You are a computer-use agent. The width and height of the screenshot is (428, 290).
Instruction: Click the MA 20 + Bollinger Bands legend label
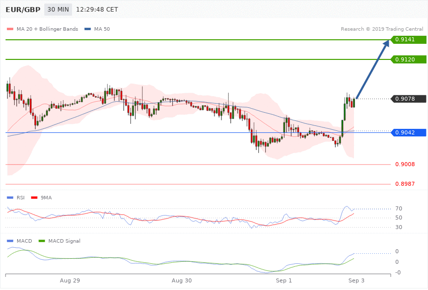point(47,29)
